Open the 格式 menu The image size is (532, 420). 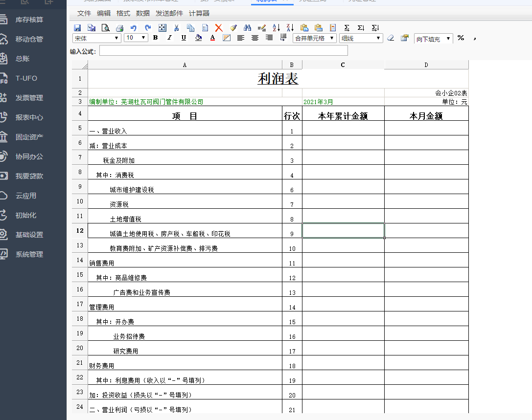[123, 13]
